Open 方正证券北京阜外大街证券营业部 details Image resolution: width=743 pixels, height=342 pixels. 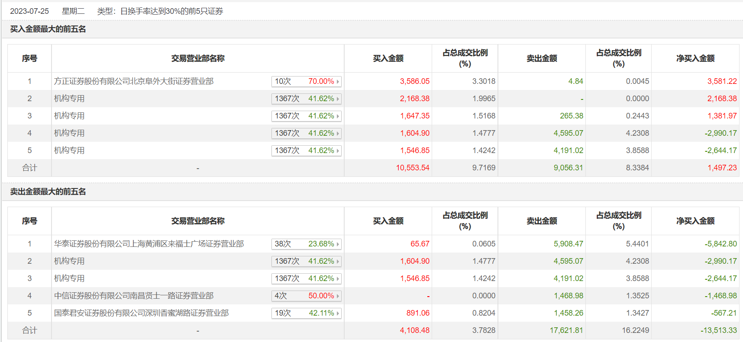[133, 81]
